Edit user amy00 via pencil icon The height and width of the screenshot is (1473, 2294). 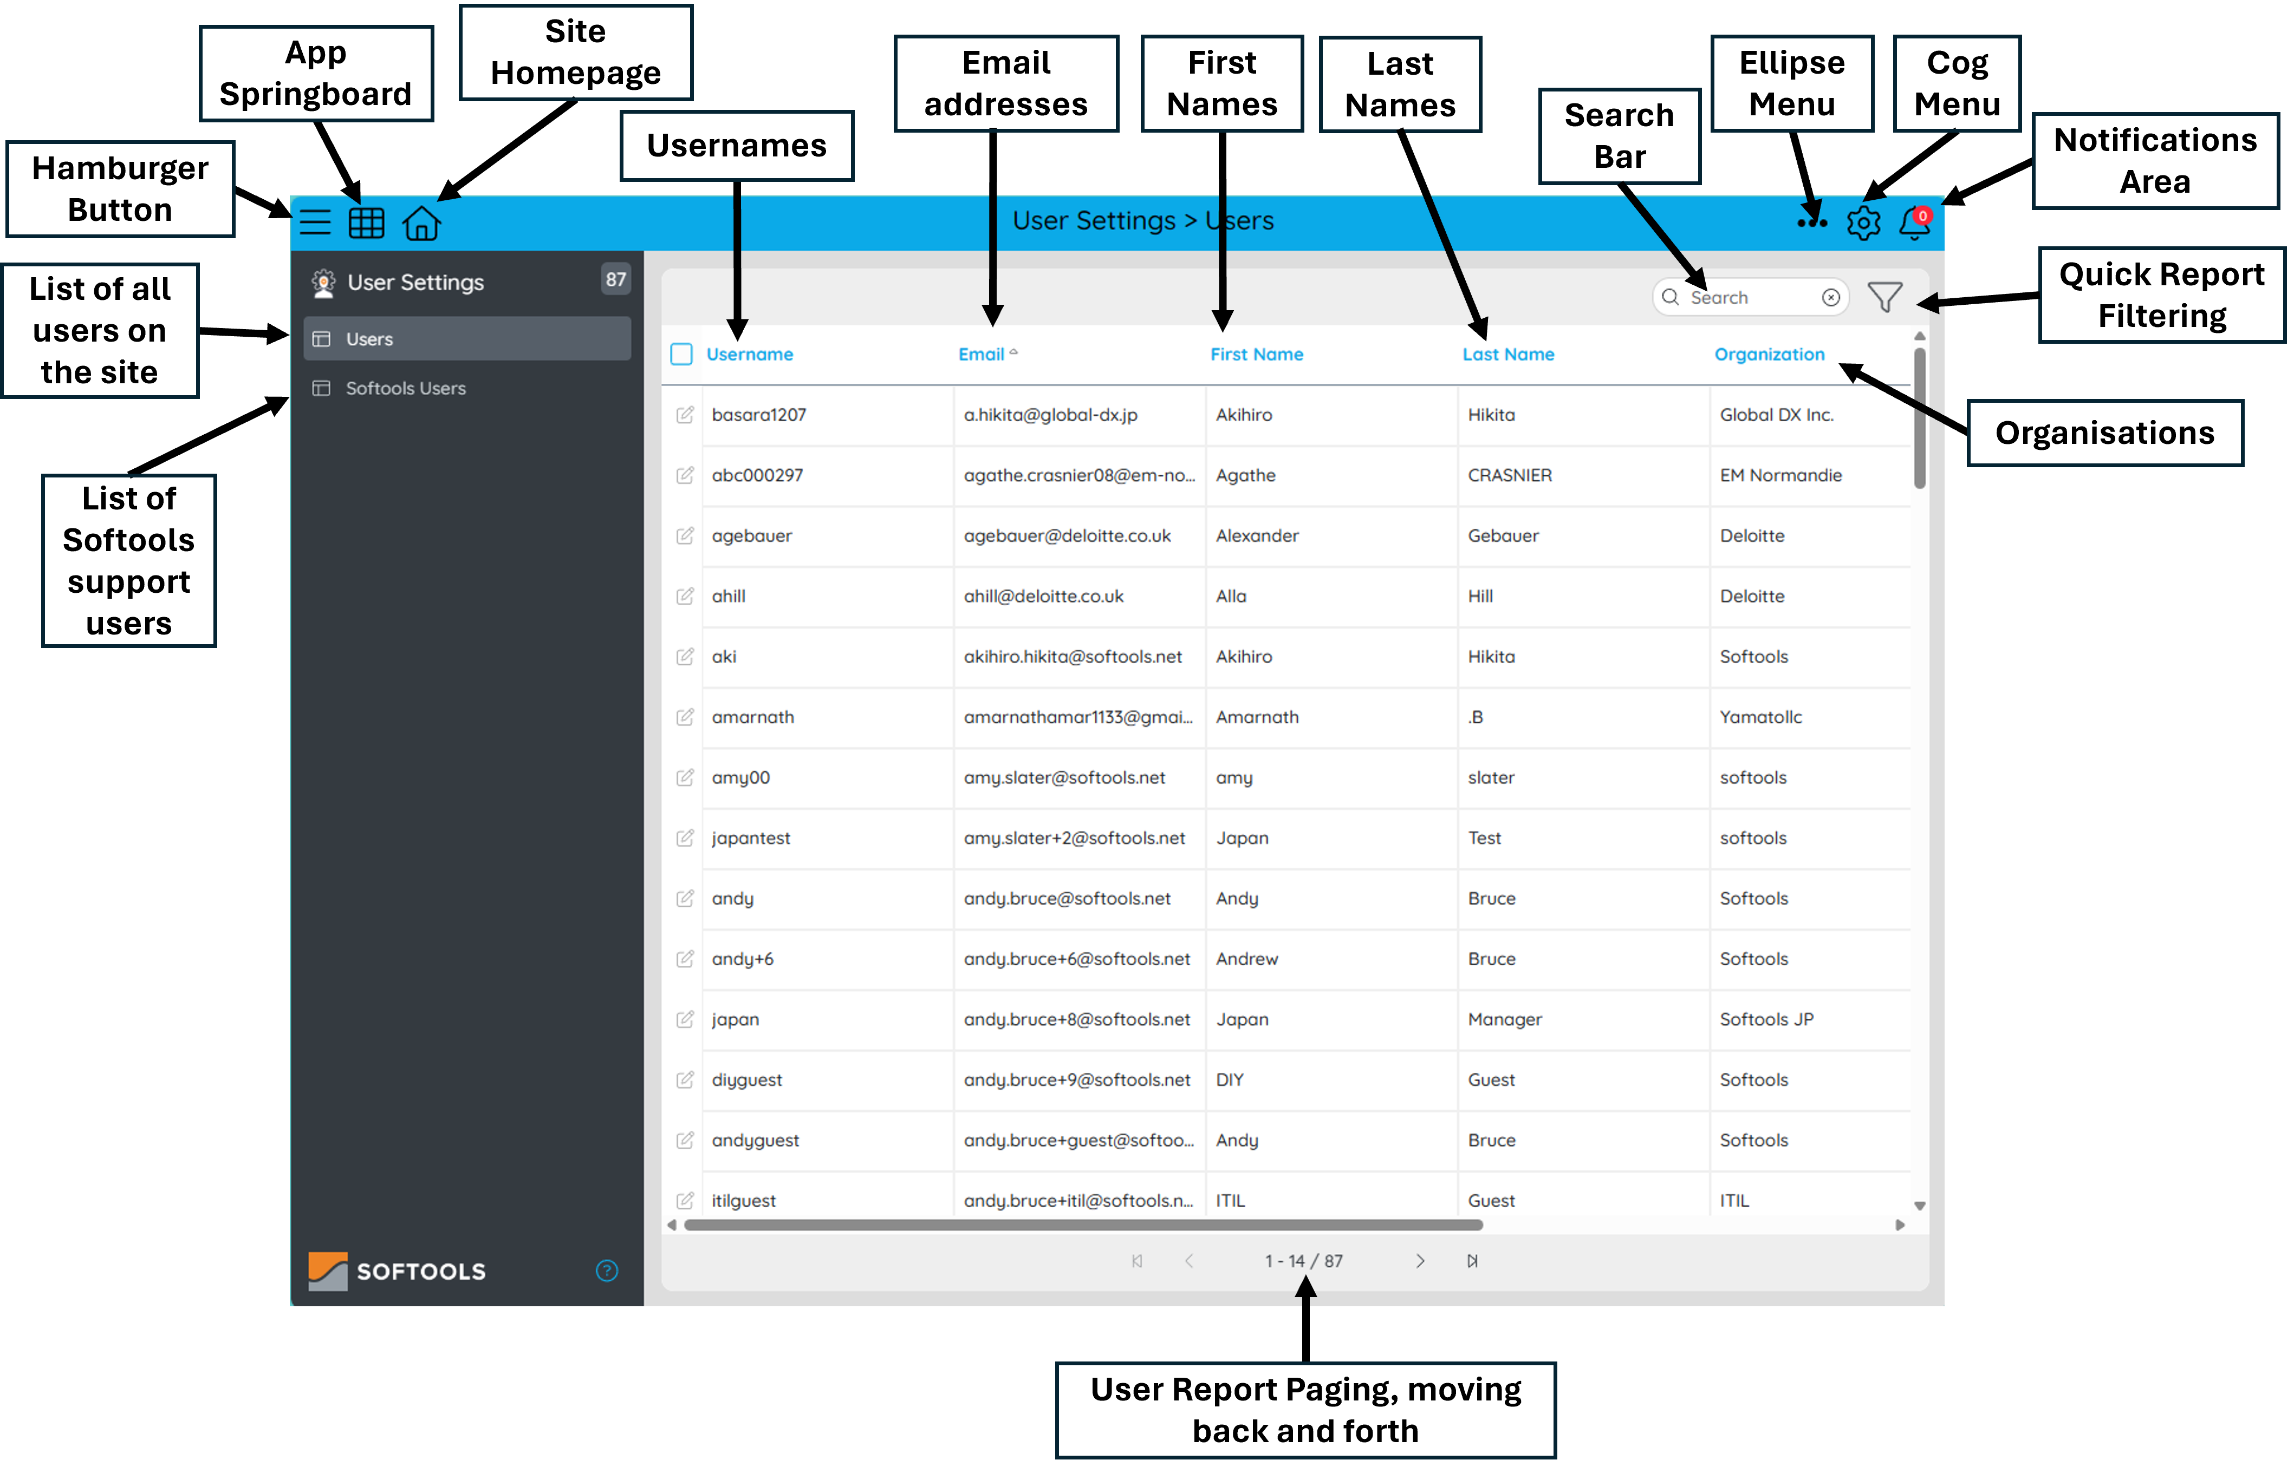click(x=684, y=777)
